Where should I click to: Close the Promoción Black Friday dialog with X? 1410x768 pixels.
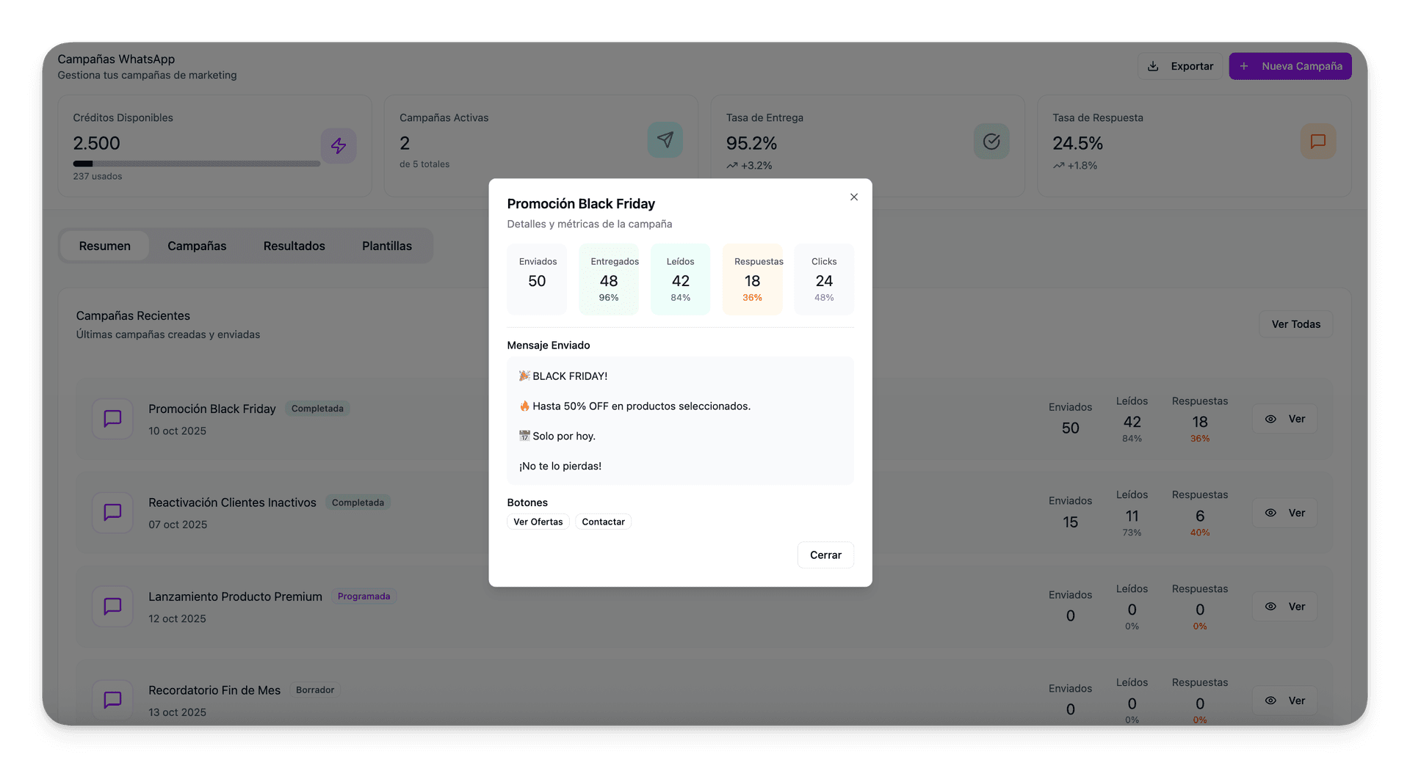click(853, 197)
